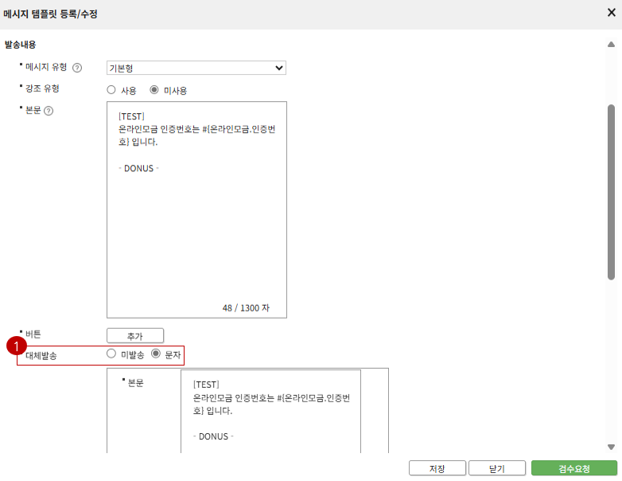Screen dimensions: 622x481
Task: Click the help icon next to 메시지 유형
Action: point(77,68)
